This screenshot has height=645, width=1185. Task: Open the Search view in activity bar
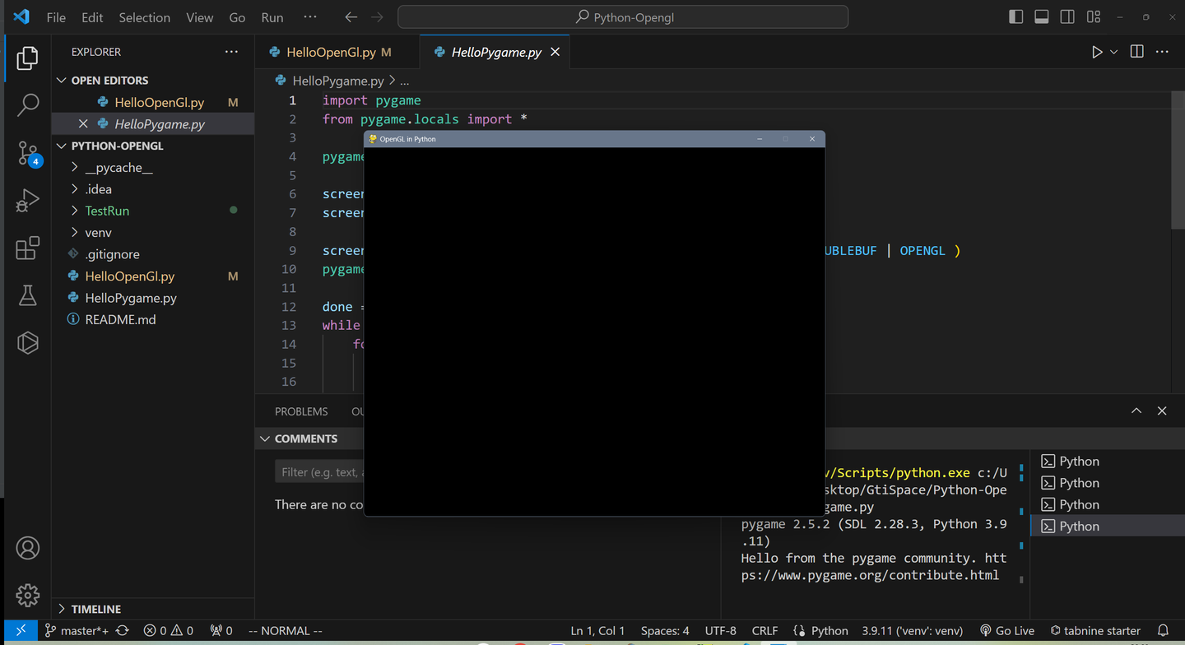28,104
